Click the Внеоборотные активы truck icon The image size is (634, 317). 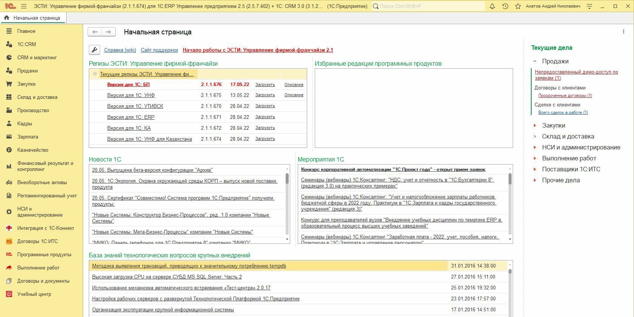click(9, 182)
